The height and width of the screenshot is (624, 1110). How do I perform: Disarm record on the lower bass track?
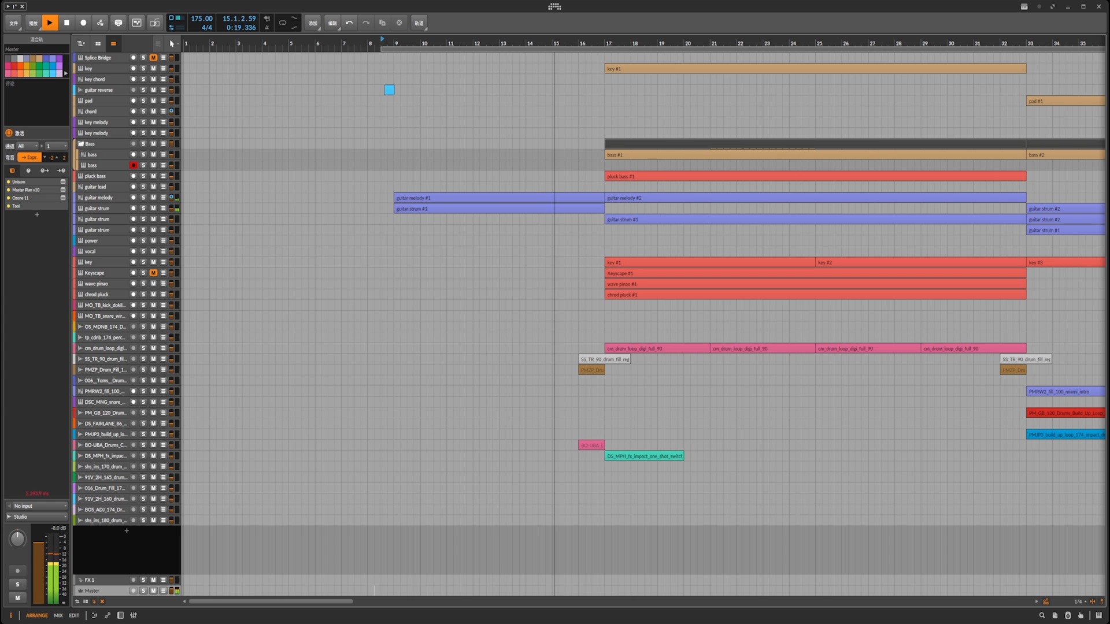[x=134, y=165]
